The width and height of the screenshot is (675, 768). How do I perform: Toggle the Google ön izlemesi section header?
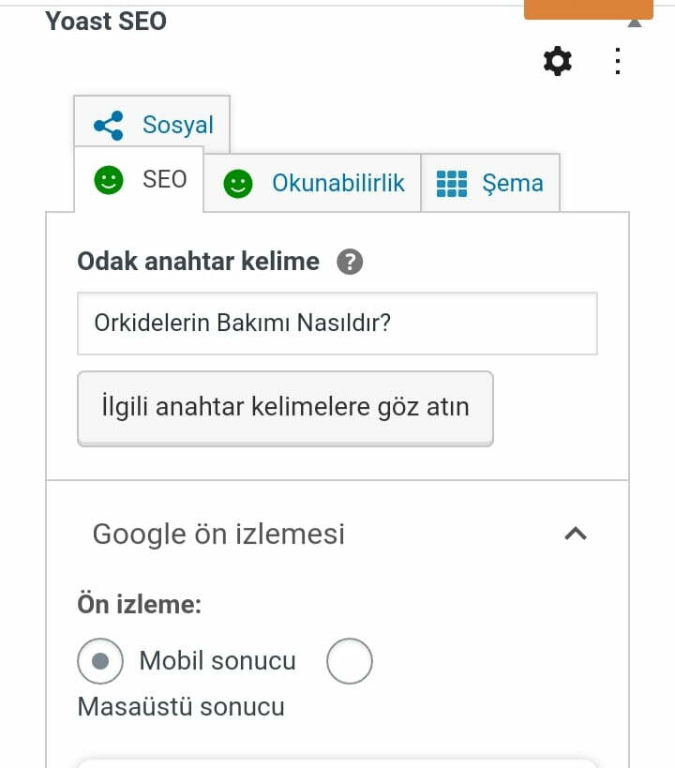337,534
